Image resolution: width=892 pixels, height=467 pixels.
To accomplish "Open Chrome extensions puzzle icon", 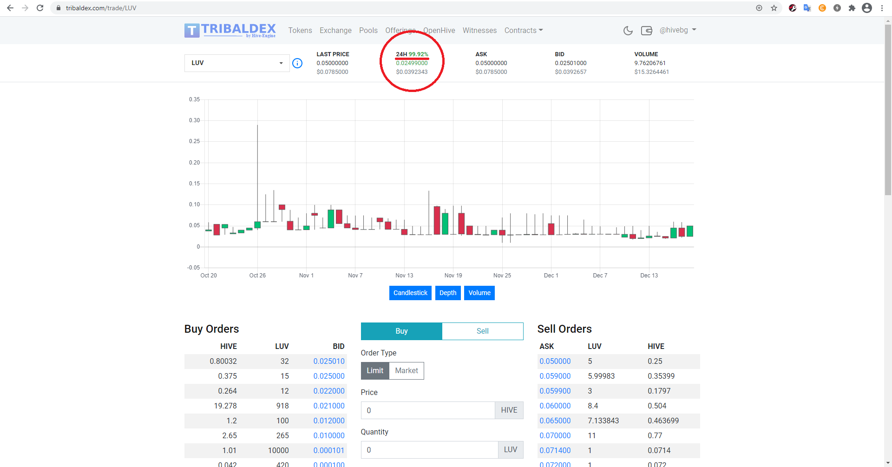I will [x=852, y=8].
